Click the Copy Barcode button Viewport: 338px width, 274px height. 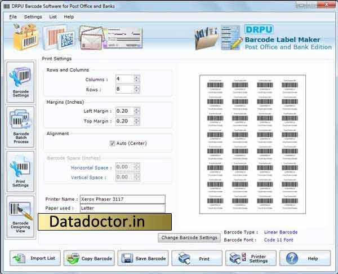click(89, 258)
